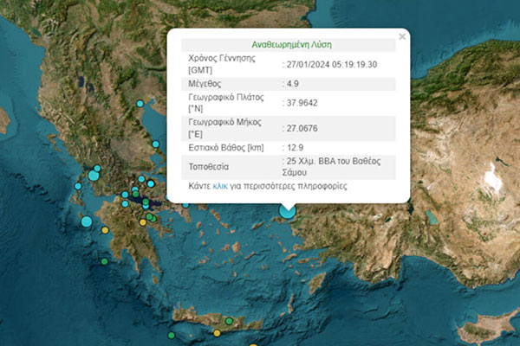Click Cyprus island on the map
The image size is (520, 346).
[487, 330]
